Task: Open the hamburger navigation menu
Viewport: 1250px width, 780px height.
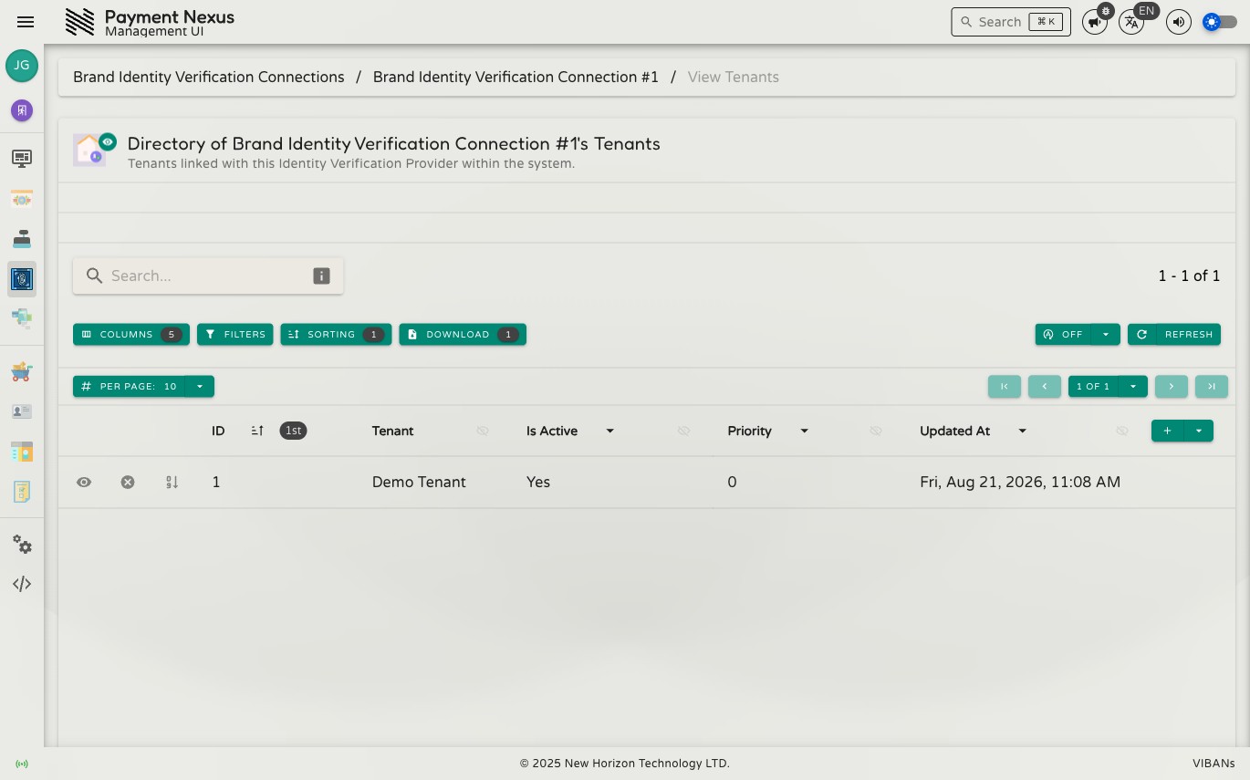Action: click(x=26, y=22)
